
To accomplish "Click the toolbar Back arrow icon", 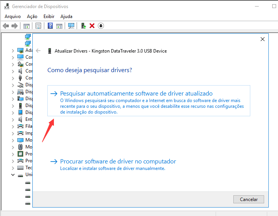I will [6, 26].
